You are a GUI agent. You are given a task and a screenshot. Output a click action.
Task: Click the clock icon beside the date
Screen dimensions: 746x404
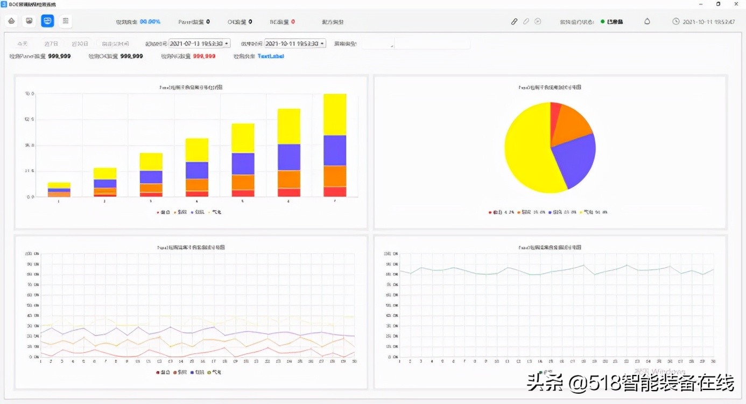point(676,22)
